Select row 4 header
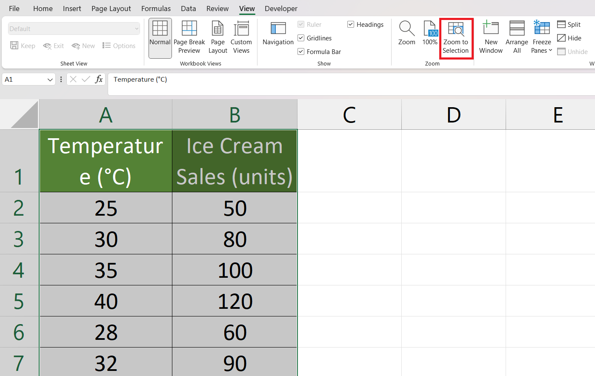595x376 pixels. click(19, 270)
